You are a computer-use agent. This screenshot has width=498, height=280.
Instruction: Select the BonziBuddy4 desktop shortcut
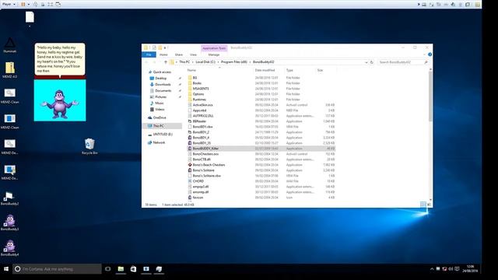click(x=9, y=248)
